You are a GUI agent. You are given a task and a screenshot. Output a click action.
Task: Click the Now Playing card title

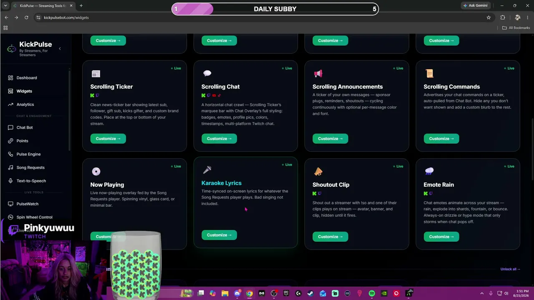(x=107, y=185)
